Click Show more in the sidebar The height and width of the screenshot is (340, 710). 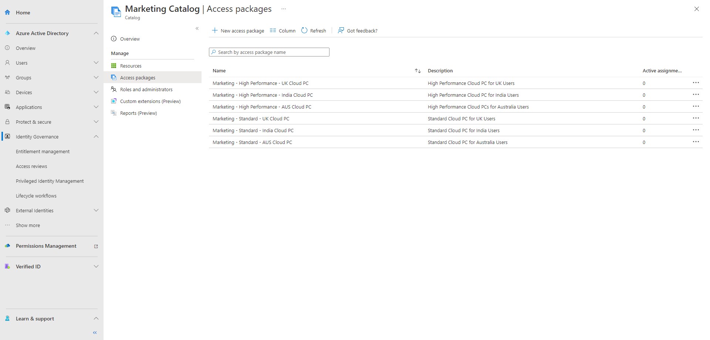tap(28, 225)
